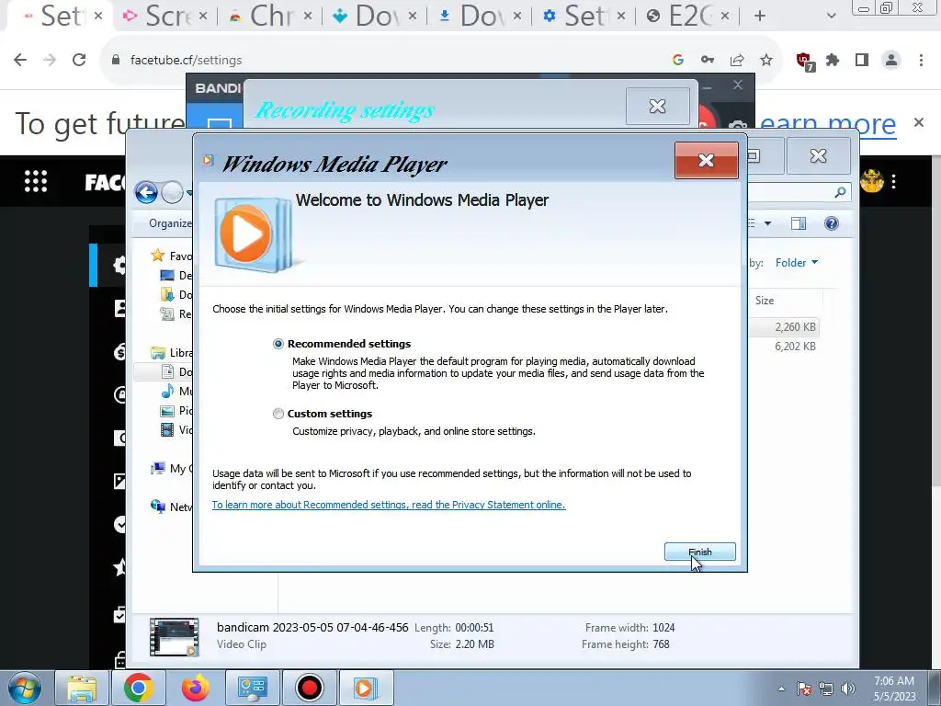
Task: Open File Explorer from taskbar
Action: [81, 688]
